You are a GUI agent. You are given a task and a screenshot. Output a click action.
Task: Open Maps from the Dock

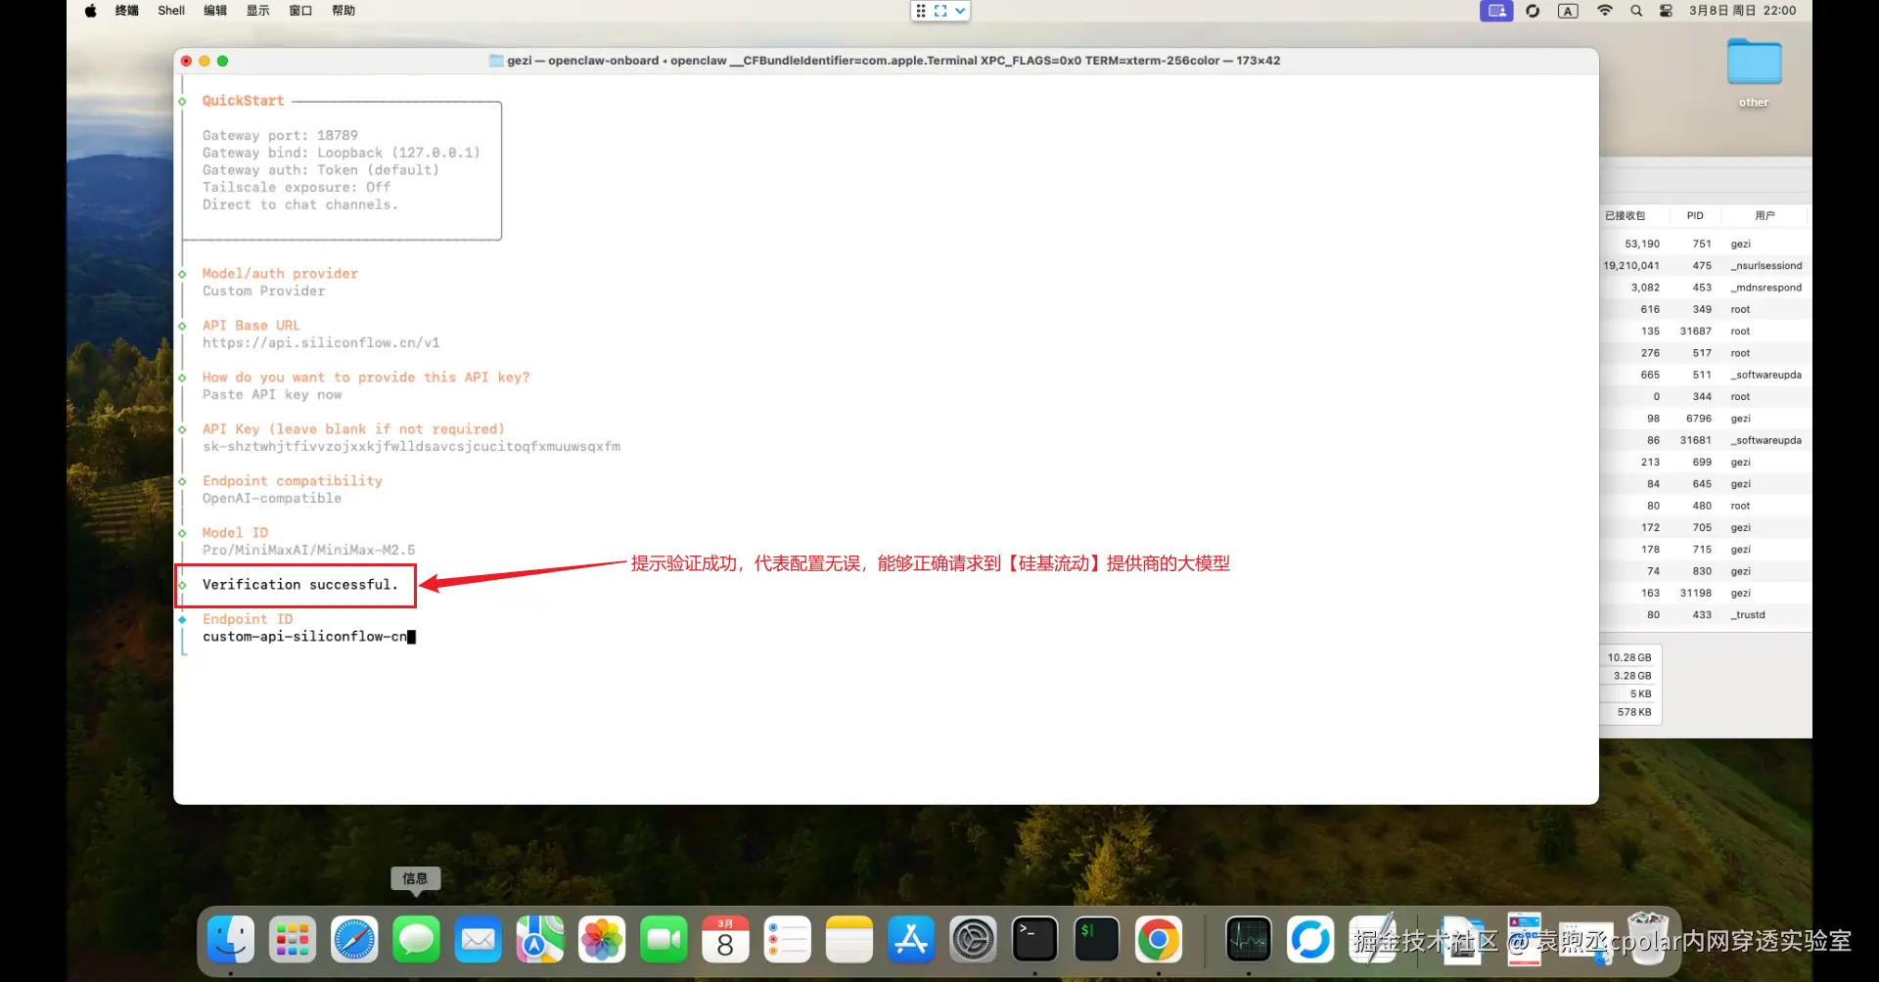540,940
